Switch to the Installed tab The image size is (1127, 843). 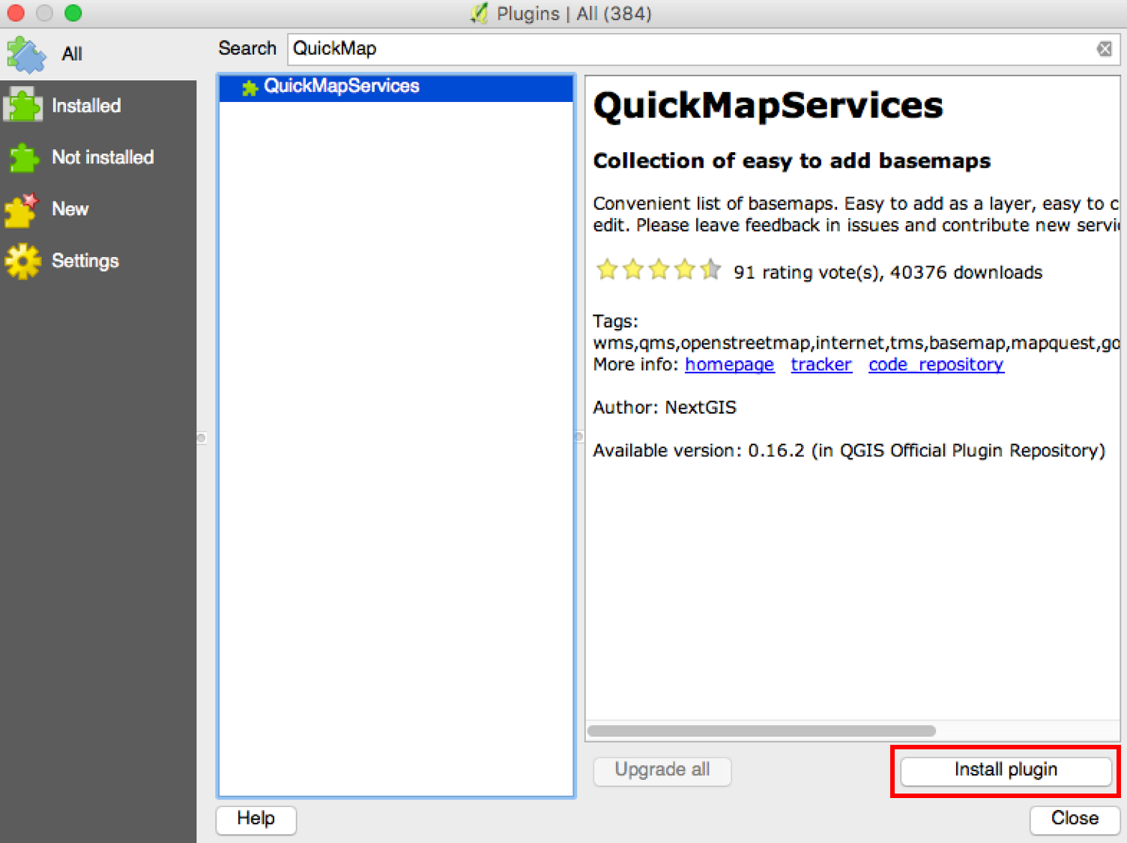point(86,106)
